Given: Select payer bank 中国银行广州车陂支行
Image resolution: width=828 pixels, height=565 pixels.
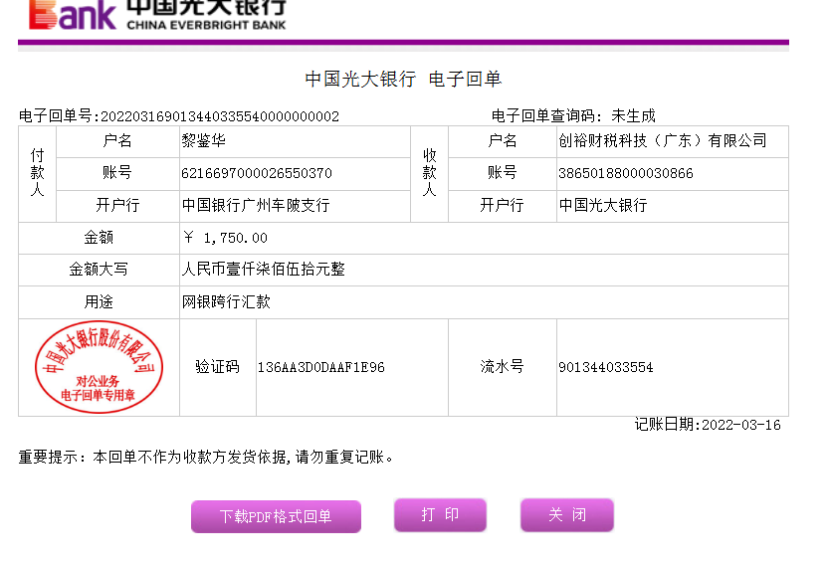Looking at the screenshot, I should click(x=255, y=205).
